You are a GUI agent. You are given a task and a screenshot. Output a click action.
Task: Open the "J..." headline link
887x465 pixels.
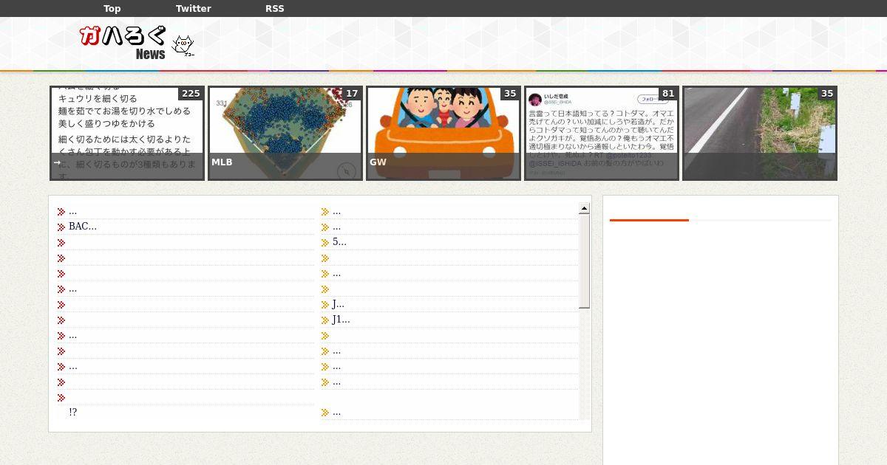[339, 304]
